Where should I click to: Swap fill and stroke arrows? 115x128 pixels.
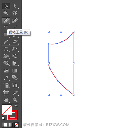tap(16, 106)
